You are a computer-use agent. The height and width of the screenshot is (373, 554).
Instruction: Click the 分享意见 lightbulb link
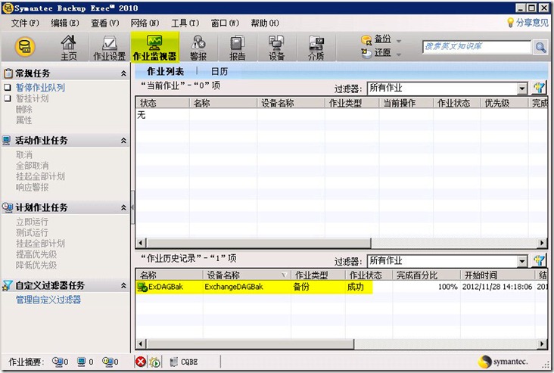[x=528, y=23]
